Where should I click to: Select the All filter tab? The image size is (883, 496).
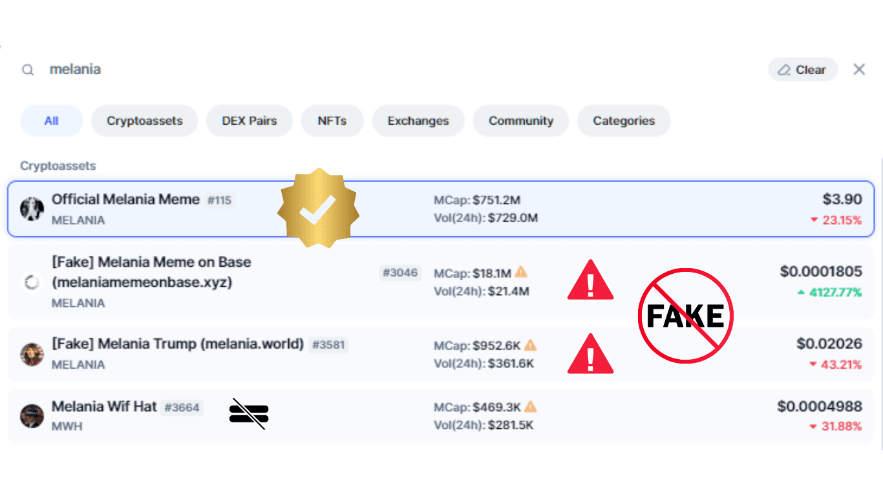tap(52, 121)
